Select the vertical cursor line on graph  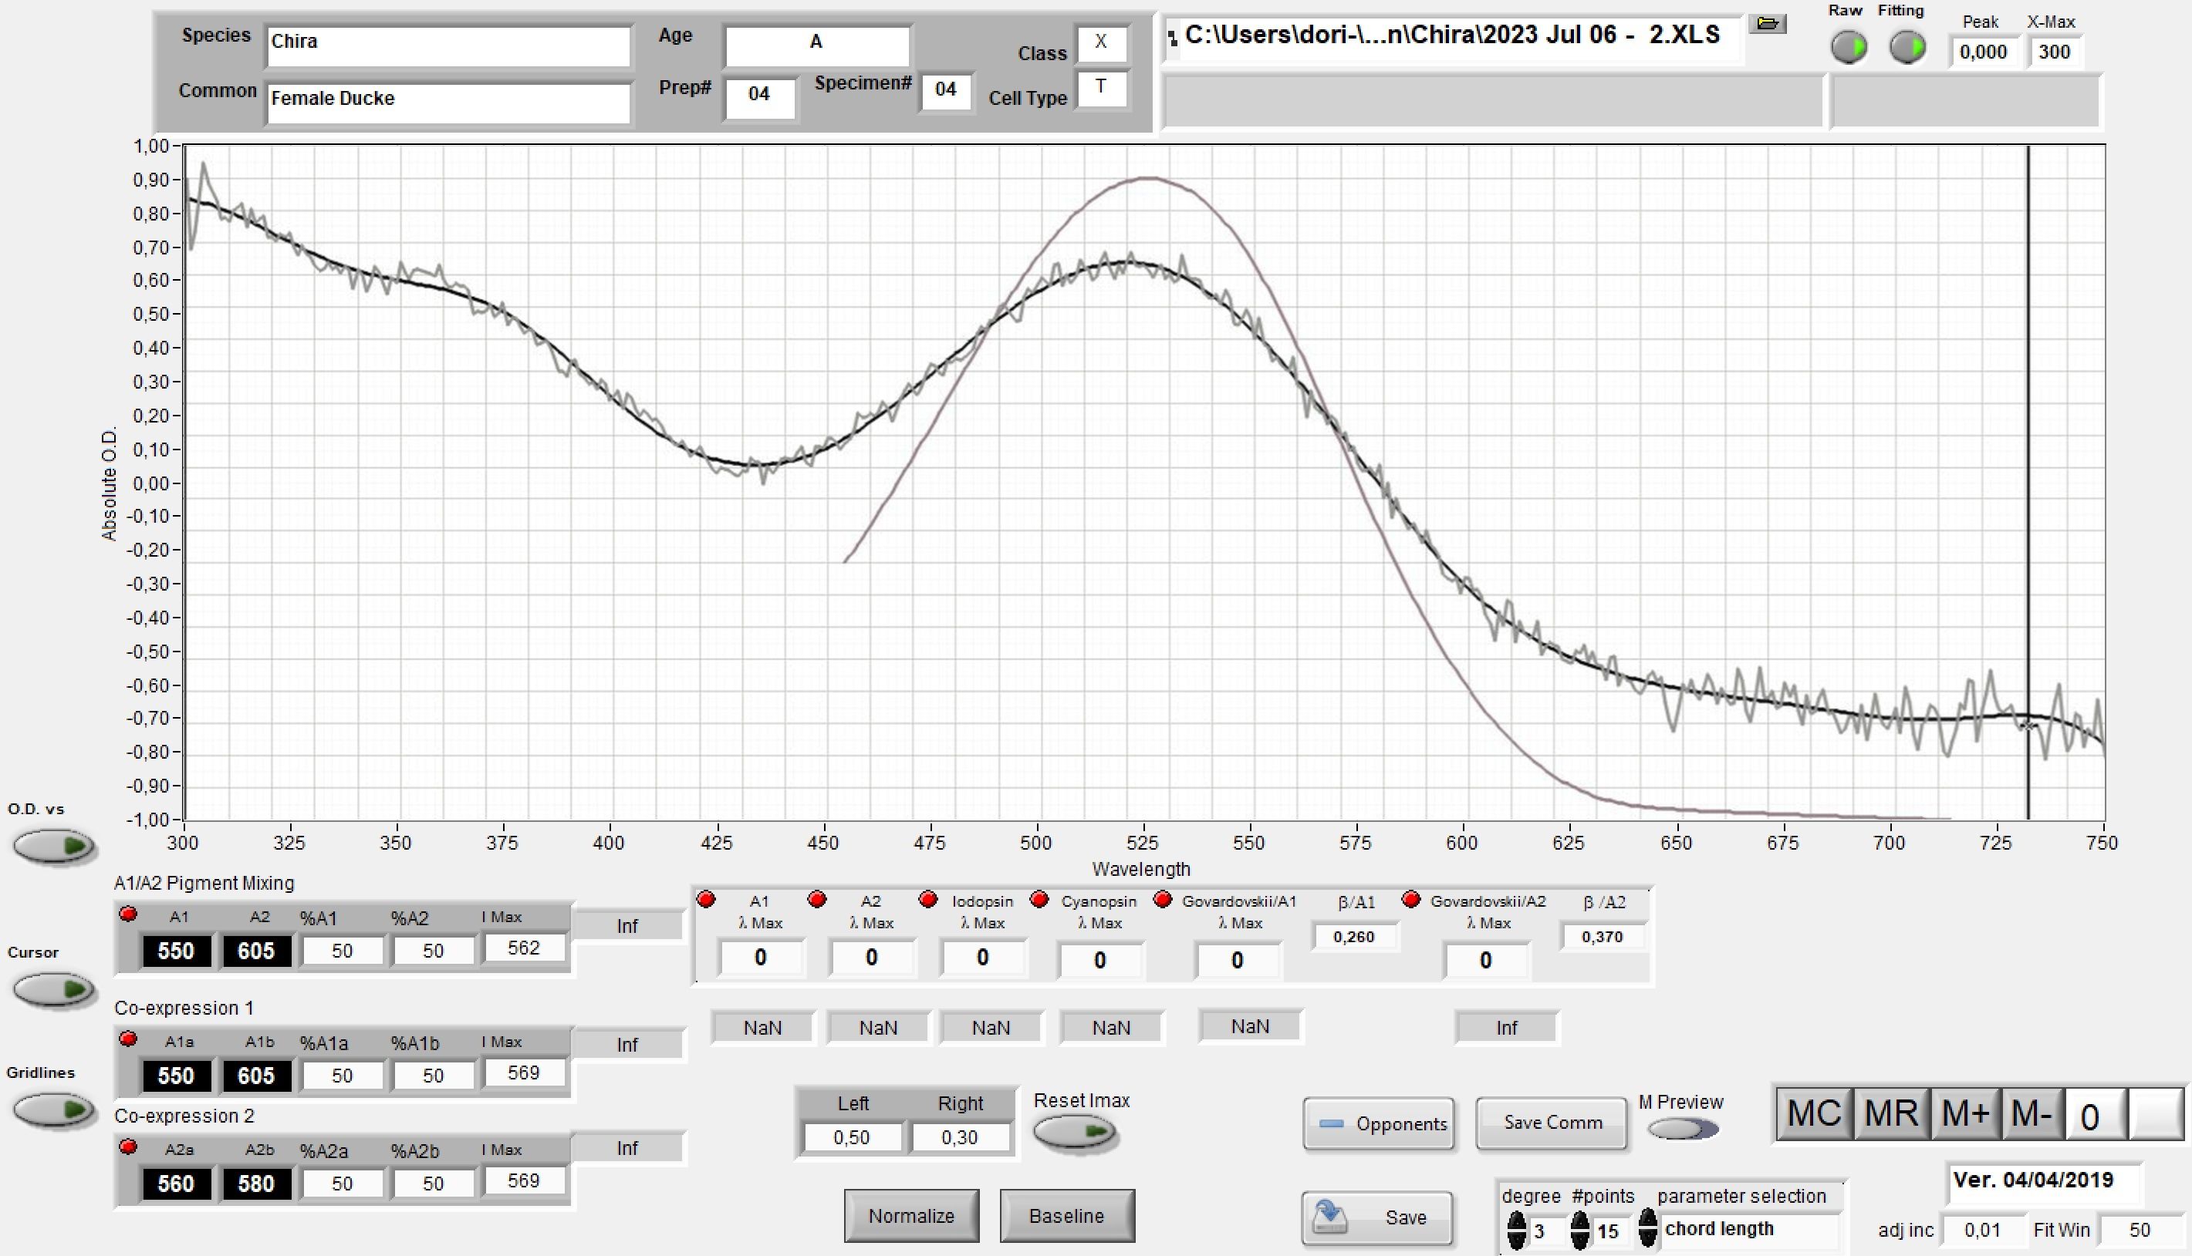2028,483
